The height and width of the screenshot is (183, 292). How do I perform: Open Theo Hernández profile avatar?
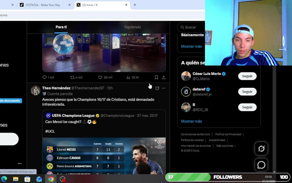(35, 90)
